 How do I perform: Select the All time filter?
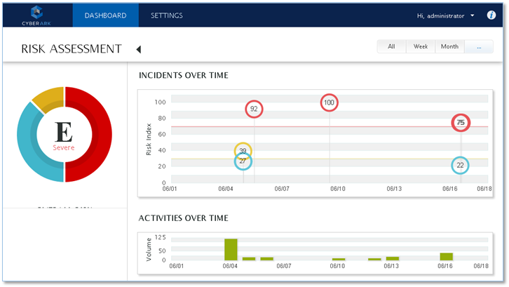click(x=391, y=47)
